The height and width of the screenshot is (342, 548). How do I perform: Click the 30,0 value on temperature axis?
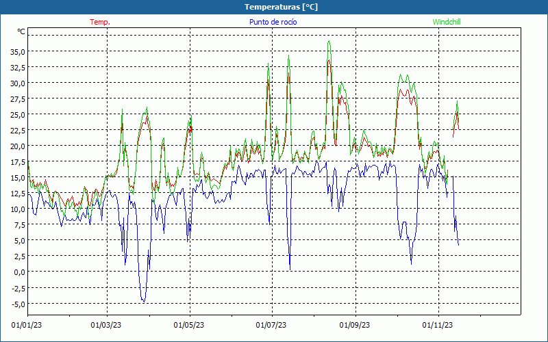click(18, 83)
